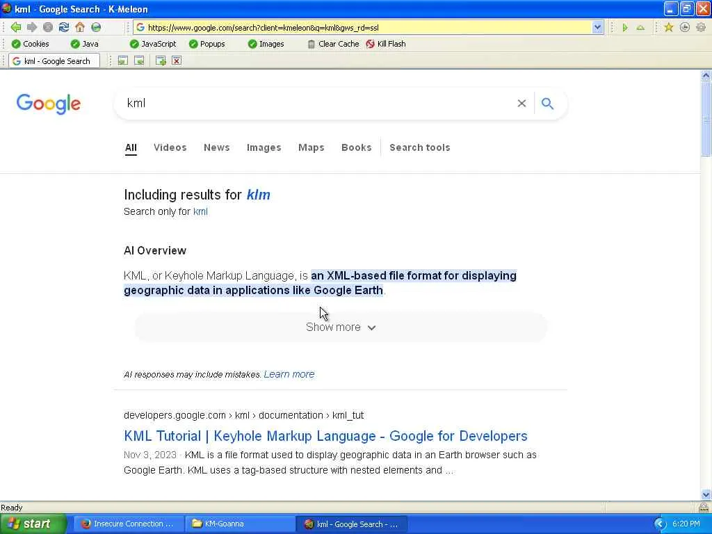Viewport: 712px width, 534px height.
Task: Switch to the Images results tab
Action: click(264, 147)
